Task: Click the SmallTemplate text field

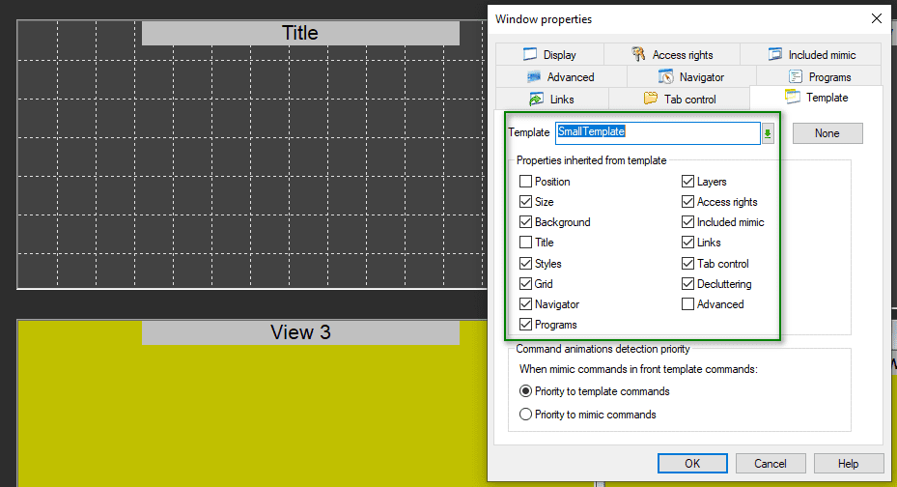Action: coord(657,132)
